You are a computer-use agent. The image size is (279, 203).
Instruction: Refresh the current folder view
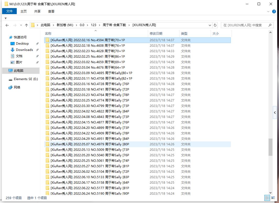point(215,25)
